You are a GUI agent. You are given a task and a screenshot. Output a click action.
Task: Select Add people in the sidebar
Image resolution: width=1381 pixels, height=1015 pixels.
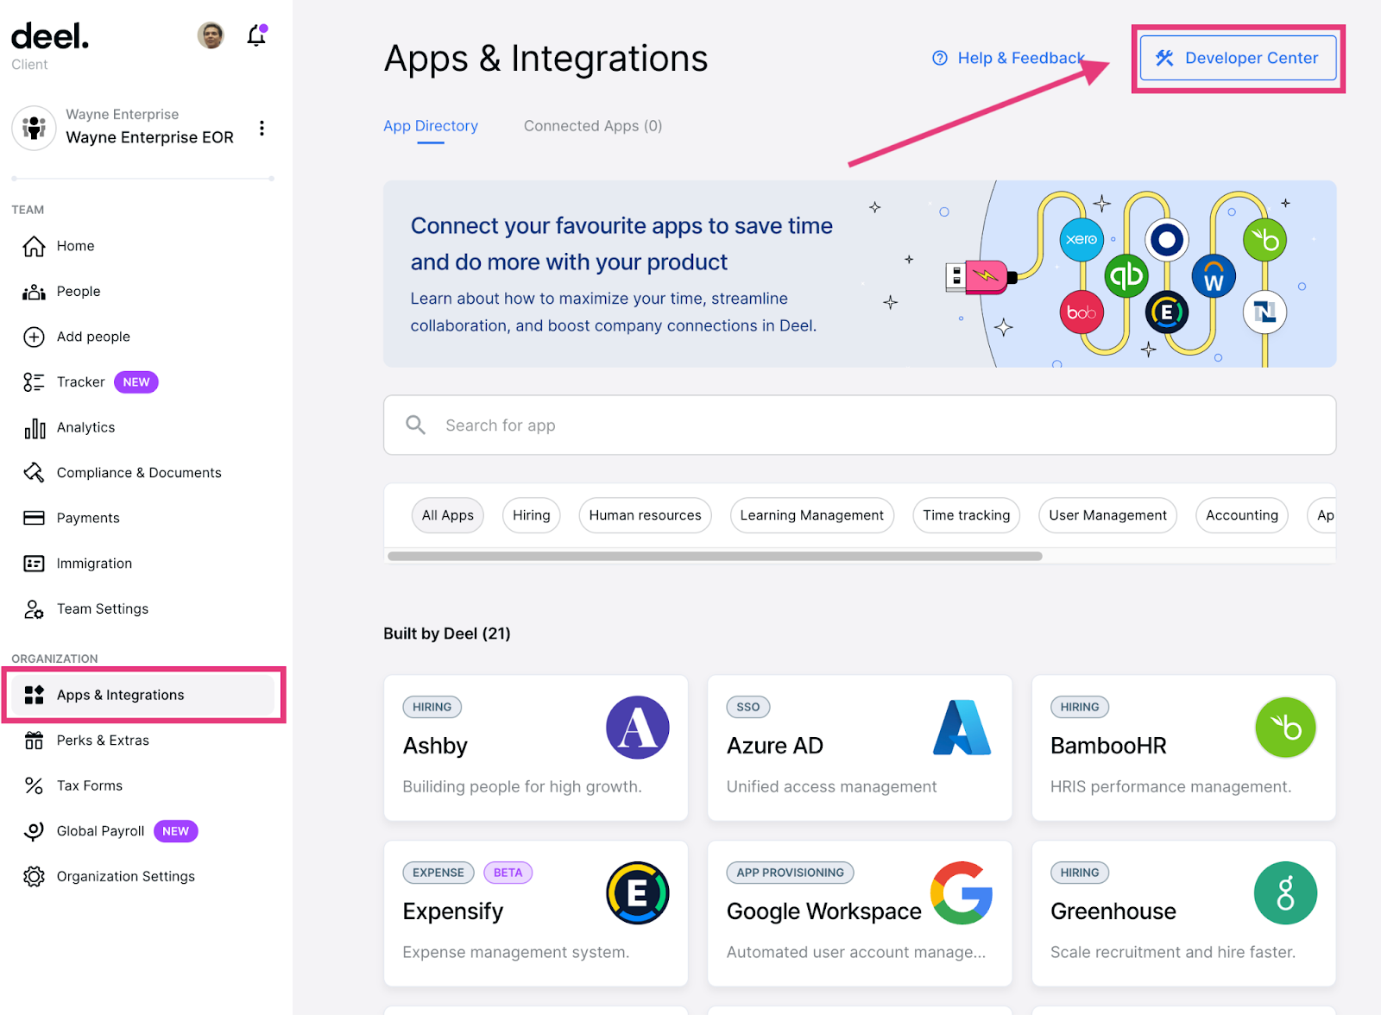pyautogui.click(x=93, y=337)
